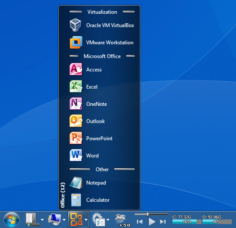
Task: Skip to next track button
Action: coord(163,222)
